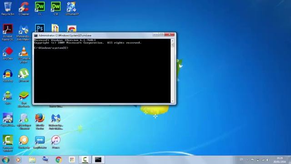Select the Apps desktop shortcut
The height and width of the screenshot is (164, 291).
(x=8, y=97)
